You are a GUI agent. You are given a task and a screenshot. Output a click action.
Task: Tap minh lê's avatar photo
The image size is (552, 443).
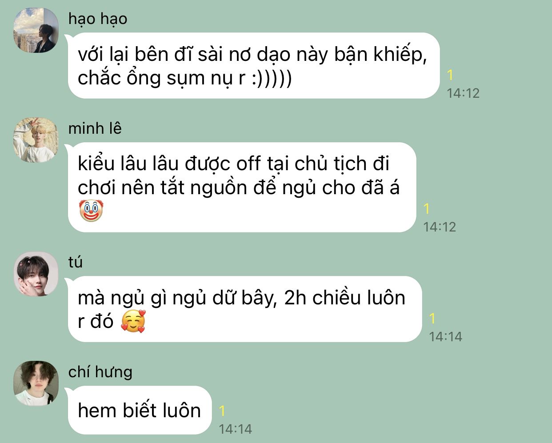[x=36, y=140]
